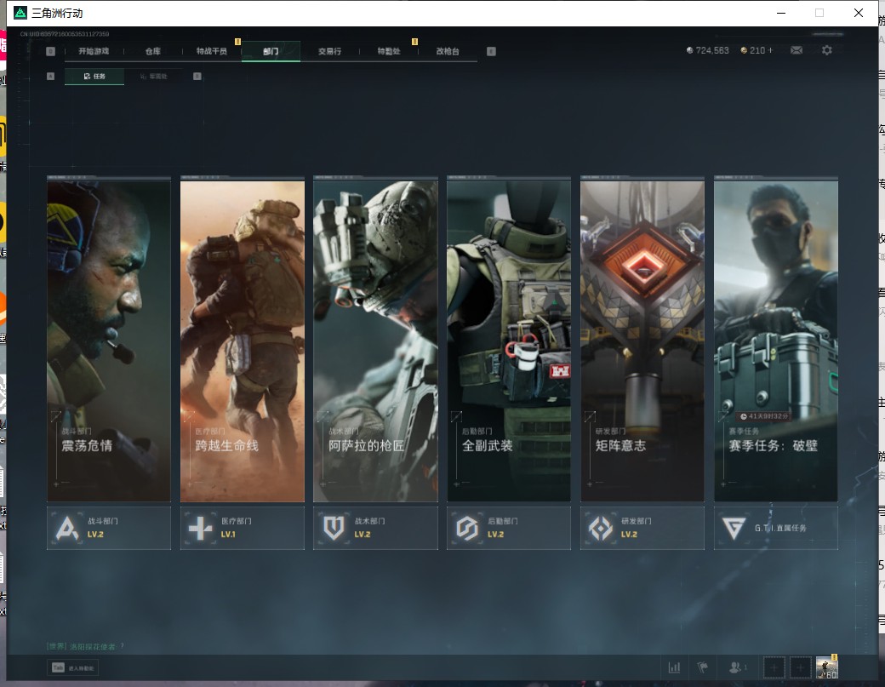Click the Tab 进入特勤处 button

tap(73, 667)
